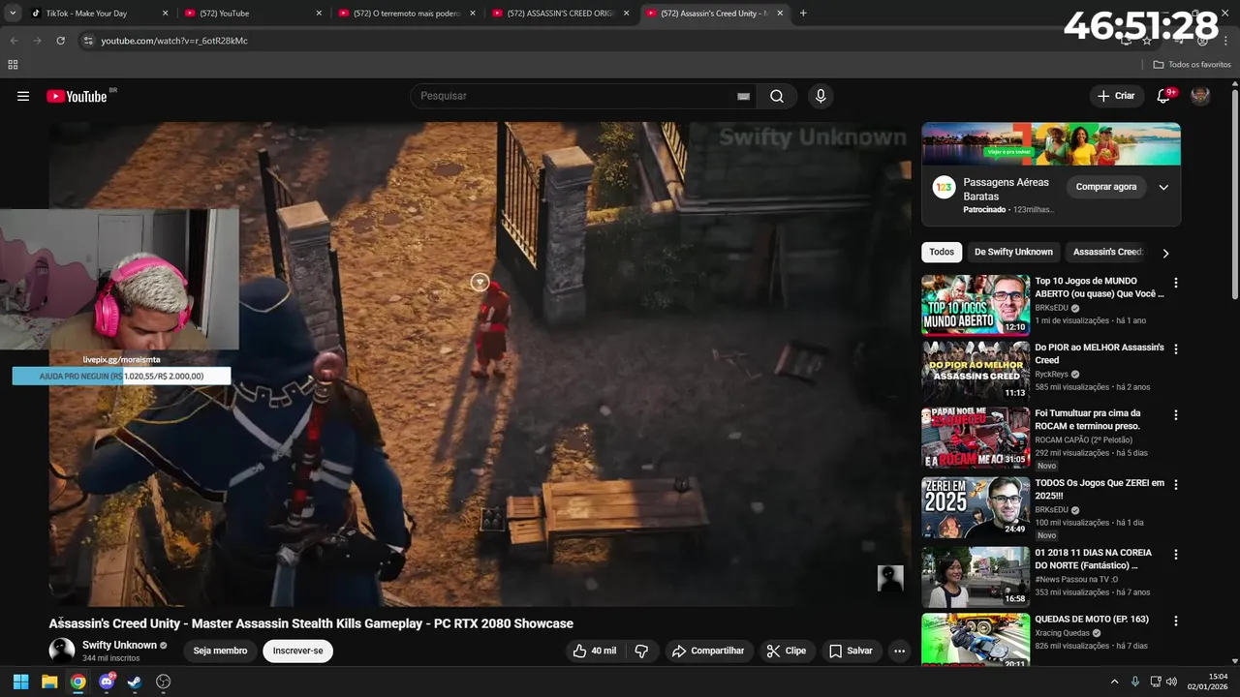Expand the sponsored ad chevron
The height and width of the screenshot is (697, 1240).
click(x=1163, y=187)
